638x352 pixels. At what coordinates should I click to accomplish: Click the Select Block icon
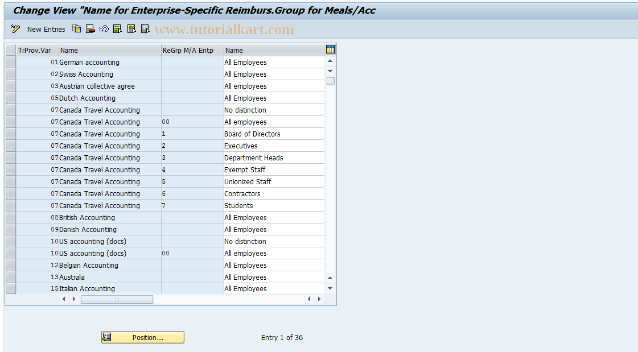tap(131, 29)
